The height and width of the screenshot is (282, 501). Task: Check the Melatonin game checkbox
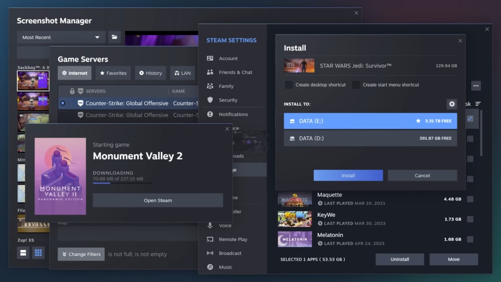click(470, 239)
